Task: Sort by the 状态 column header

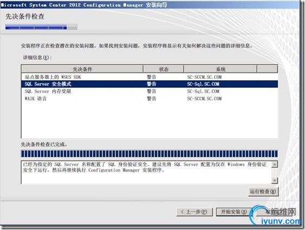Action: 163,69
